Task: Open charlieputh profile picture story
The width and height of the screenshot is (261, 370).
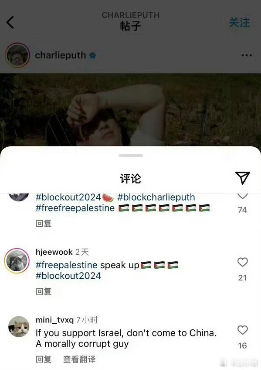Action: point(17,55)
